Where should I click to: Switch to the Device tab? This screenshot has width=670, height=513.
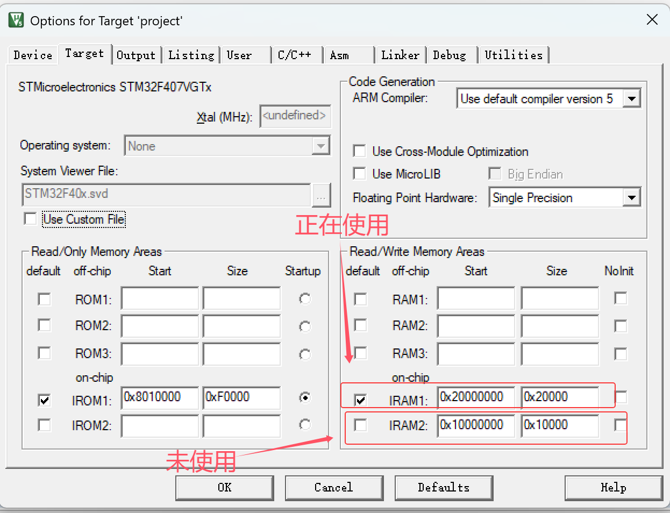[x=33, y=55]
